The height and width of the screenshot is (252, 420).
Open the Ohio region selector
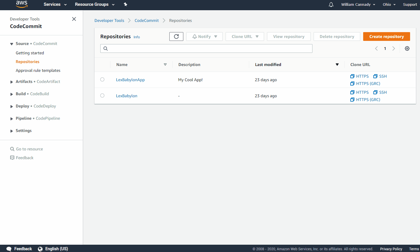389,4
